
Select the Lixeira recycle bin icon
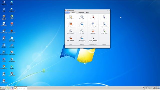[4, 10]
